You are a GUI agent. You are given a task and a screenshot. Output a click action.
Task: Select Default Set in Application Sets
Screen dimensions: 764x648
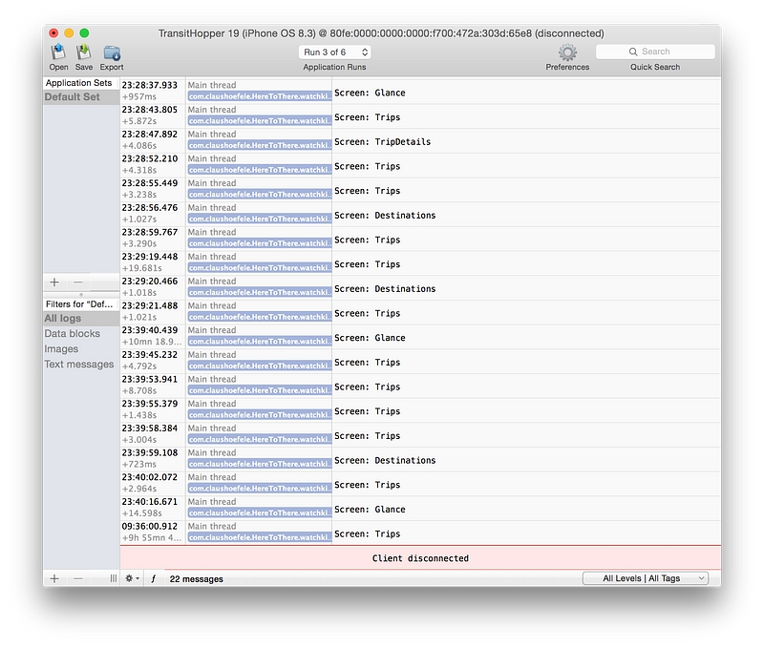click(72, 97)
